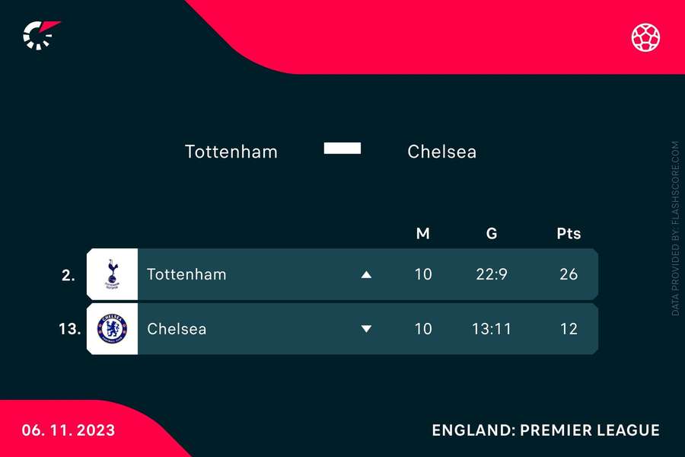Click the G column header
Image resolution: width=685 pixels, height=457 pixels.
tap(492, 234)
